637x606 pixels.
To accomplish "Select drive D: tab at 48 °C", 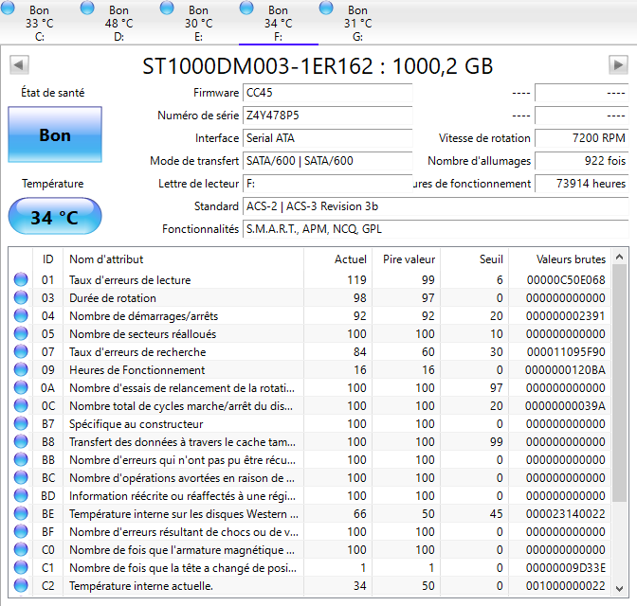I will tap(119, 23).
